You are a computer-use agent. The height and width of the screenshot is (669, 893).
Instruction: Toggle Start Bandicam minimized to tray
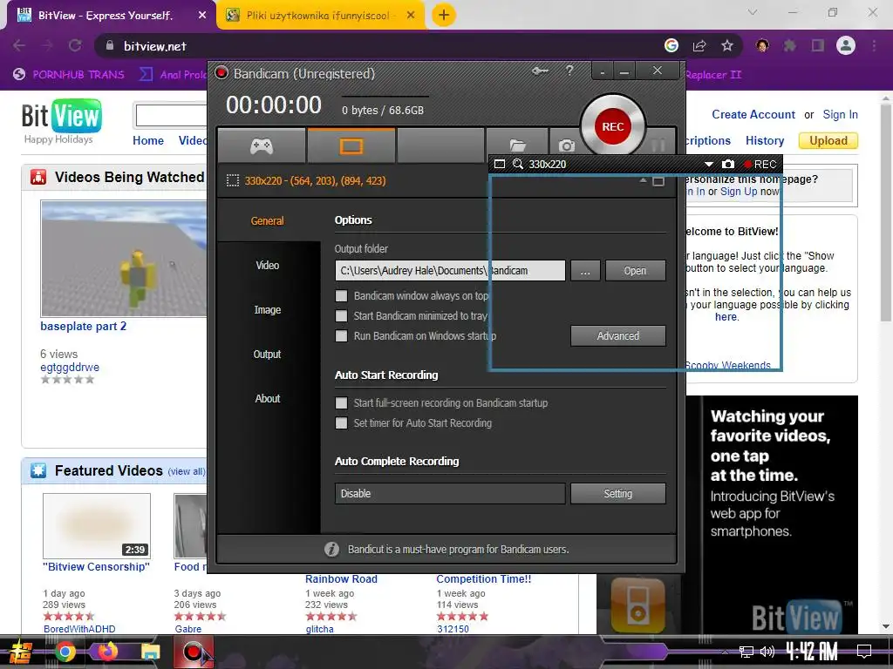[341, 315]
